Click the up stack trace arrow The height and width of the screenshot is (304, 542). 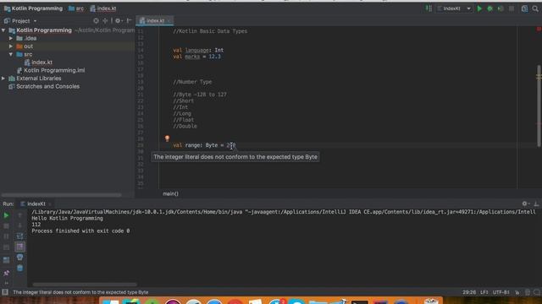coord(20,215)
